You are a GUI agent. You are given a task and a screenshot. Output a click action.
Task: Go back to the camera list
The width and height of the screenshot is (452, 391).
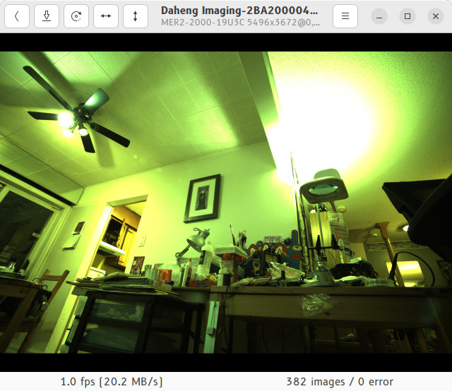tap(17, 16)
